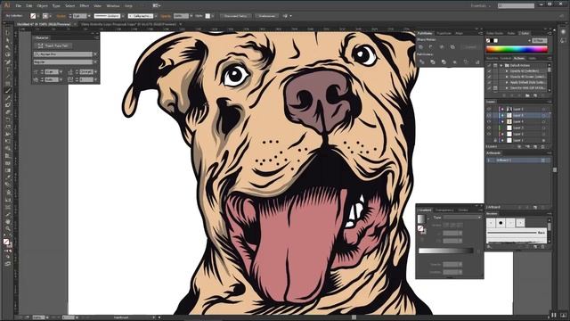Toggle visibility eye of Layer 4

point(489,121)
